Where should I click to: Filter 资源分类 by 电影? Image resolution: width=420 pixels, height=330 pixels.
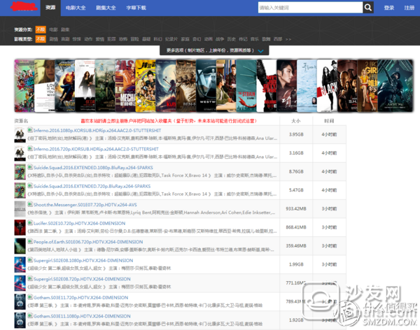[54, 29]
